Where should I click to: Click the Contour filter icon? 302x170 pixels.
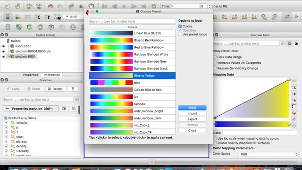point(19,27)
